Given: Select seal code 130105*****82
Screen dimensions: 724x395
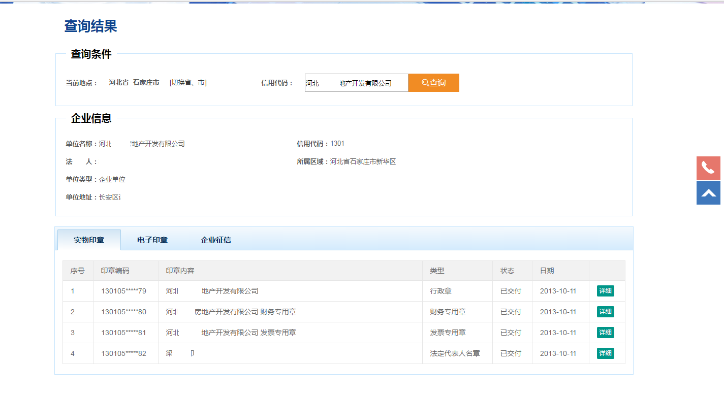Looking at the screenshot, I should 123,353.
